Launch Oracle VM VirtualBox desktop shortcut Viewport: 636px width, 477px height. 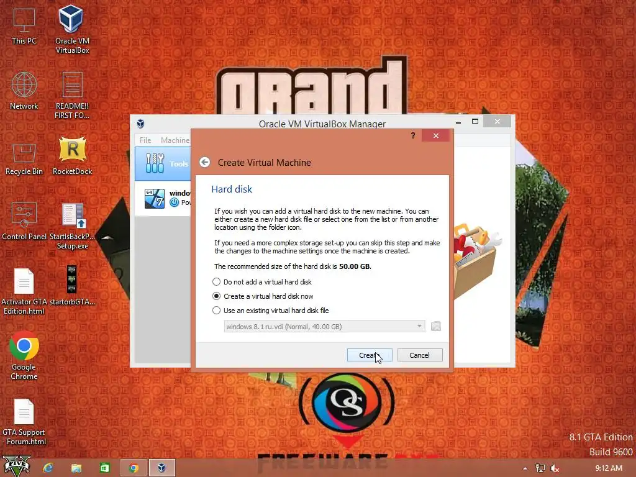pyautogui.click(x=72, y=29)
